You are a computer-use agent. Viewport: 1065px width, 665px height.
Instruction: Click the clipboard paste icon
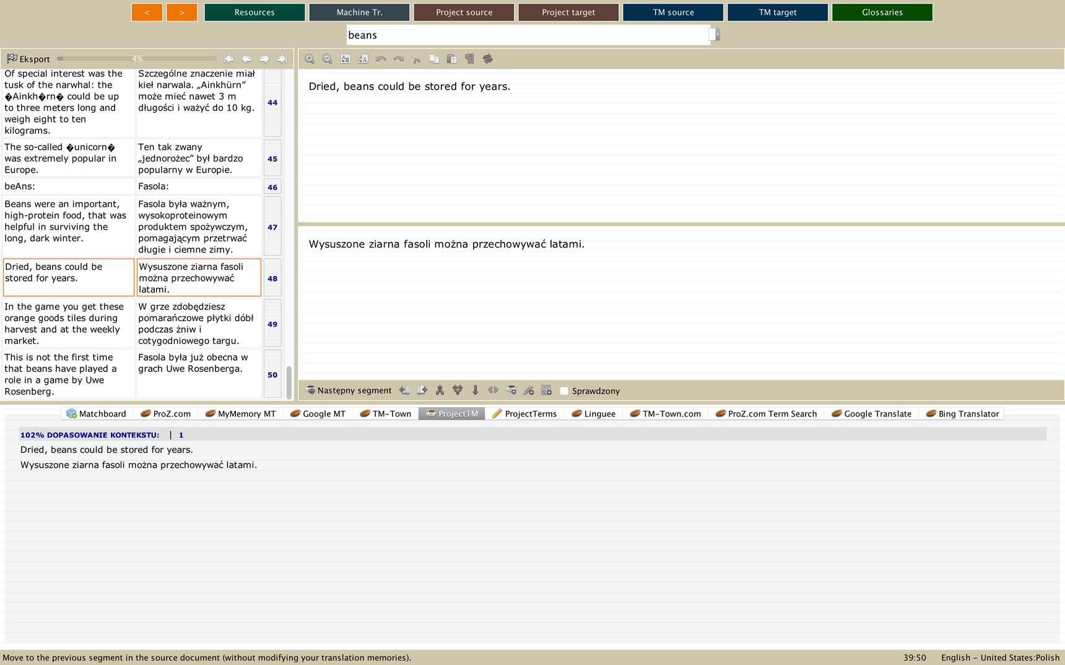[452, 59]
